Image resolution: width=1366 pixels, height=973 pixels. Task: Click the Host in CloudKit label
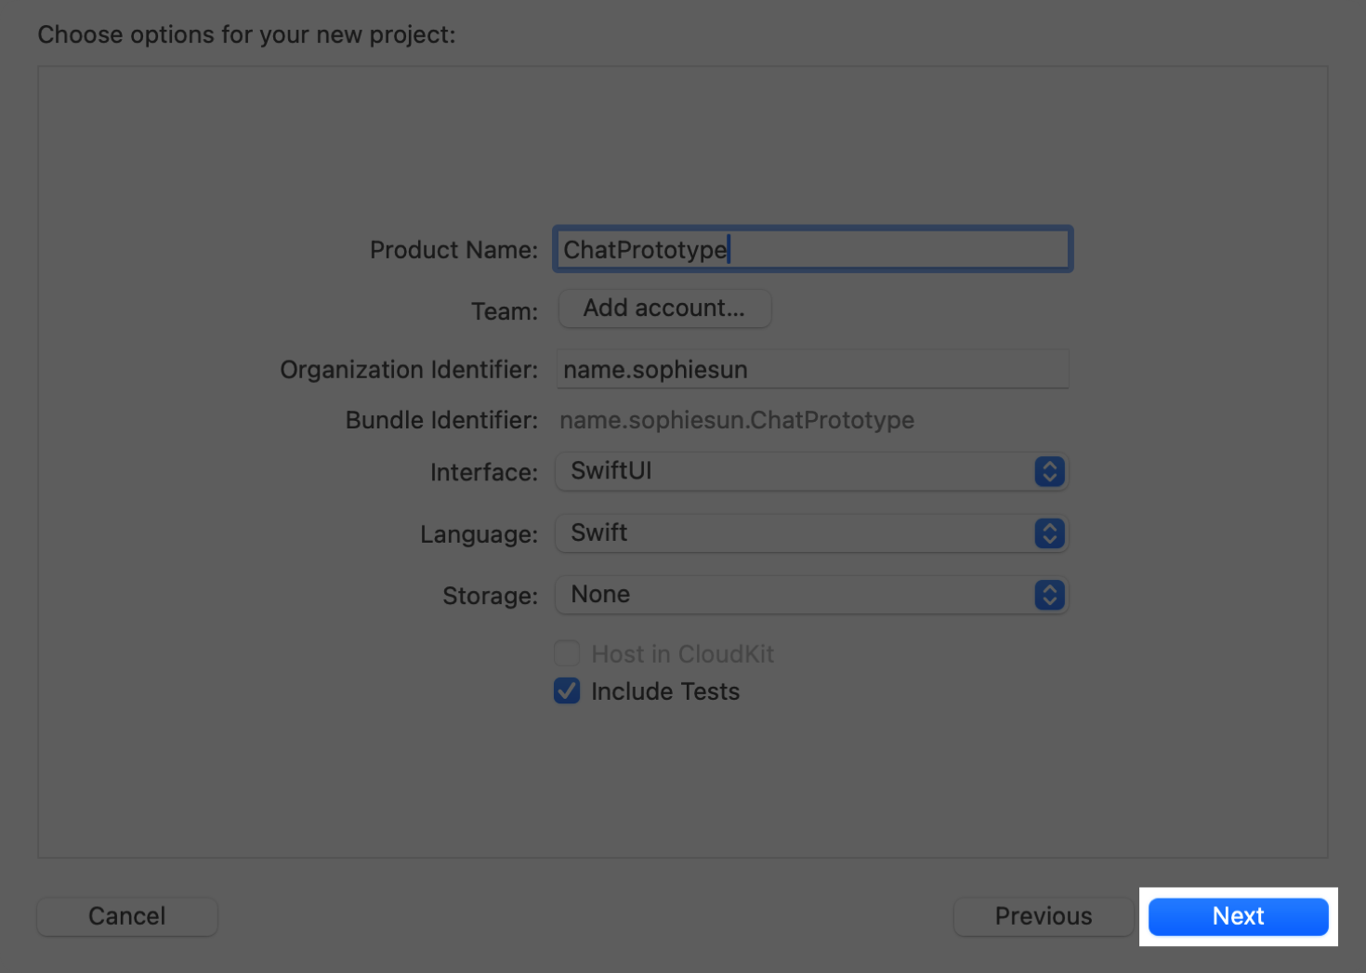[x=682, y=654]
